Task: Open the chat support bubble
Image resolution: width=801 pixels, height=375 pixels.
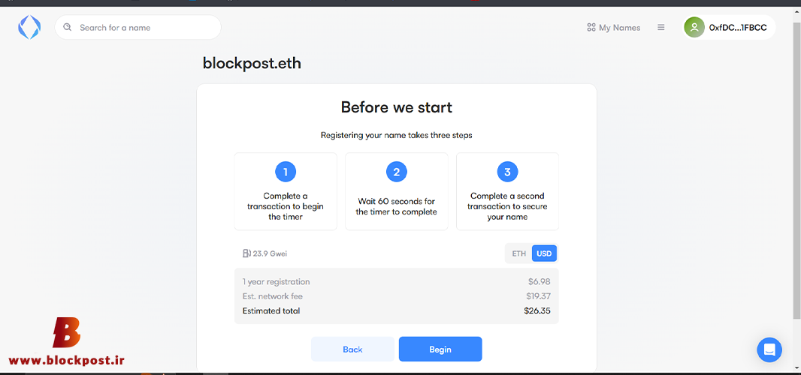Action: pos(769,350)
